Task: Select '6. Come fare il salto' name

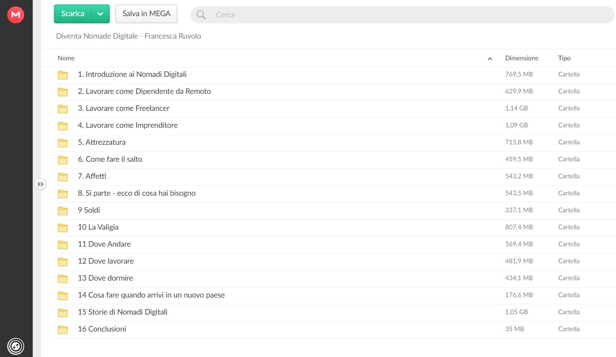Action: click(110, 159)
